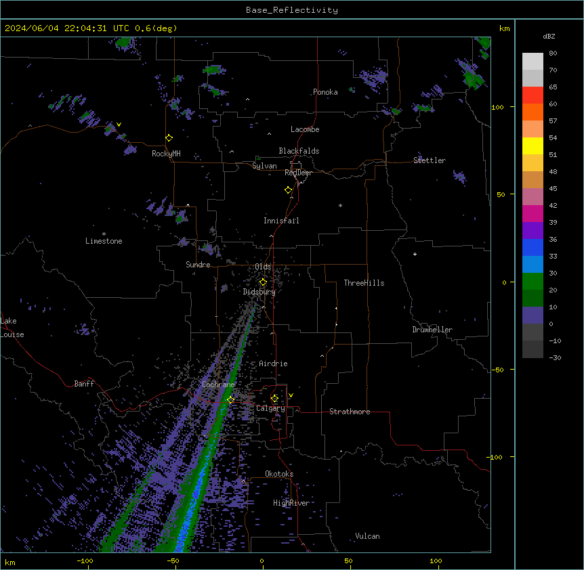Click the Calgary city label
This screenshot has width=584, height=570.
[270, 408]
